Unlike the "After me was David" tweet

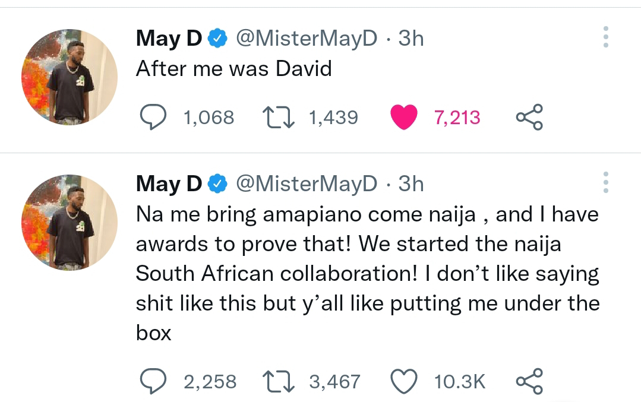coord(404,117)
